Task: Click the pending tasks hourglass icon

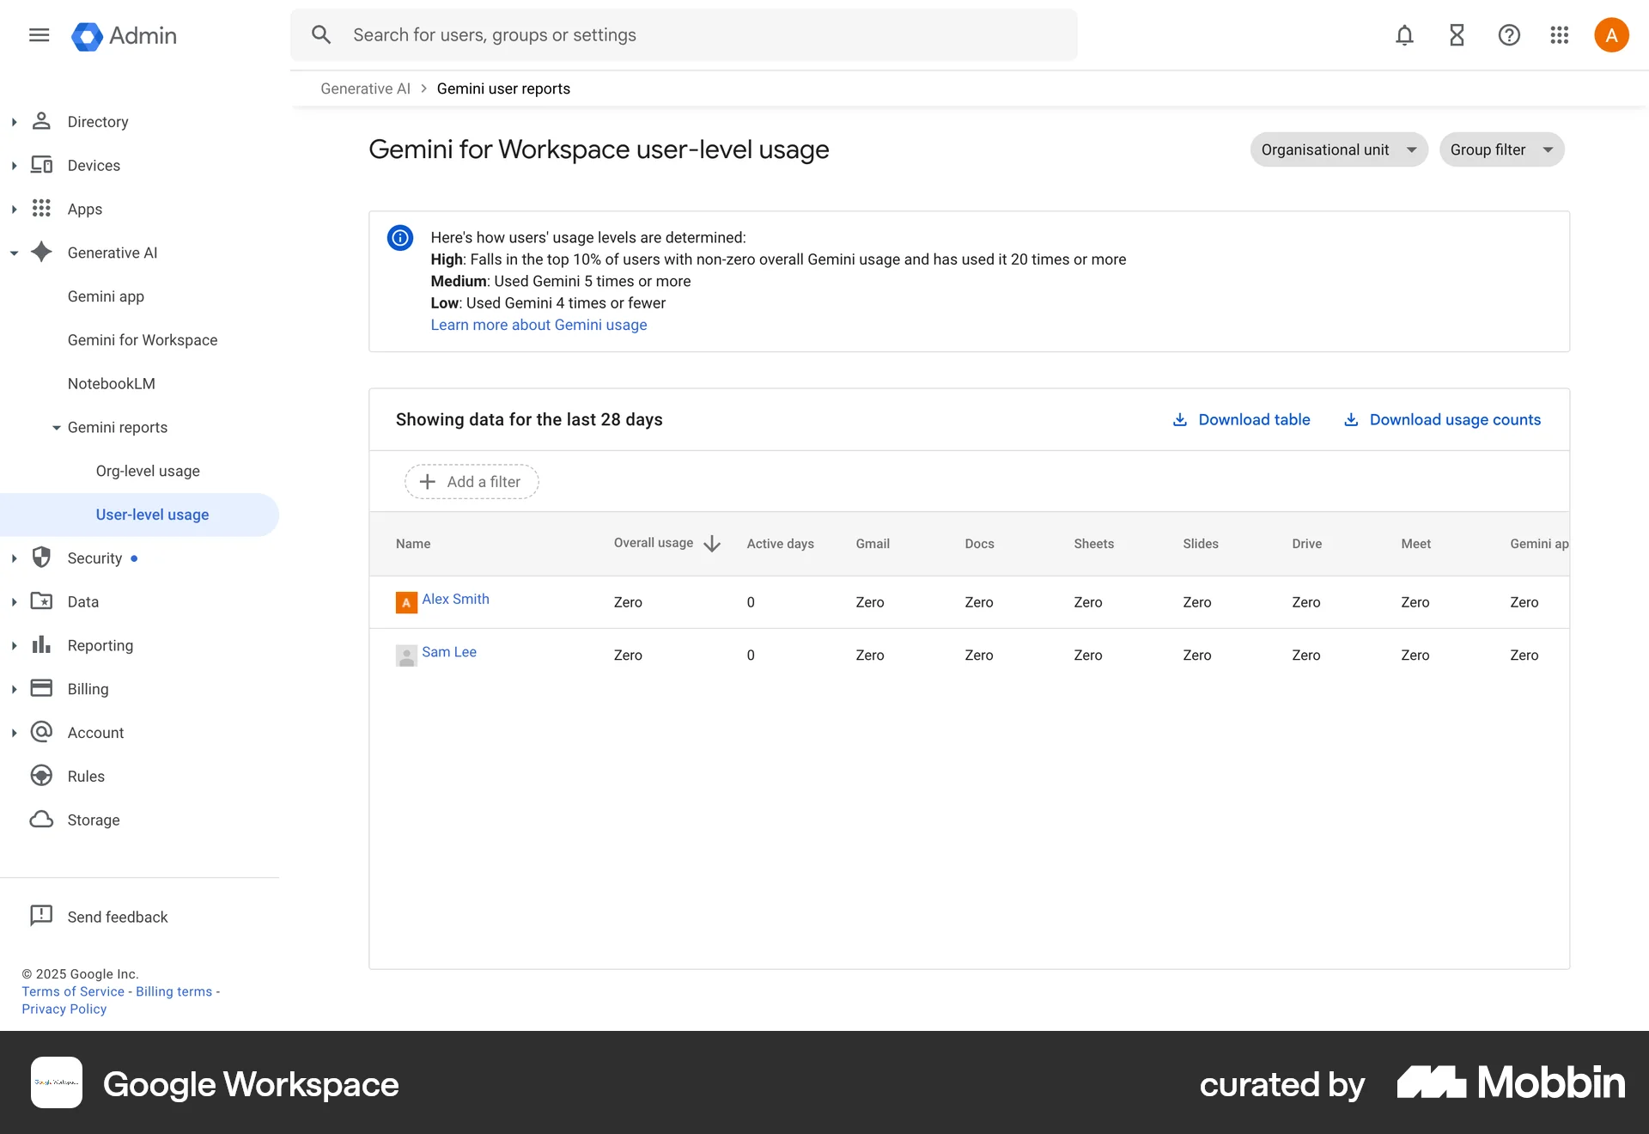Action: point(1456,35)
